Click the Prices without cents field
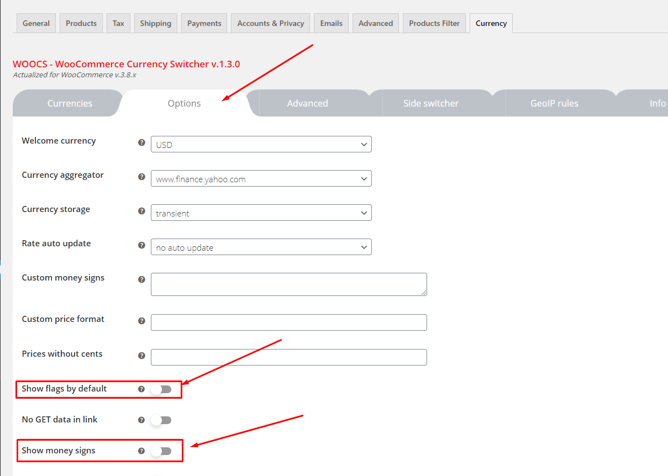This screenshot has height=476, width=668. tap(289, 357)
